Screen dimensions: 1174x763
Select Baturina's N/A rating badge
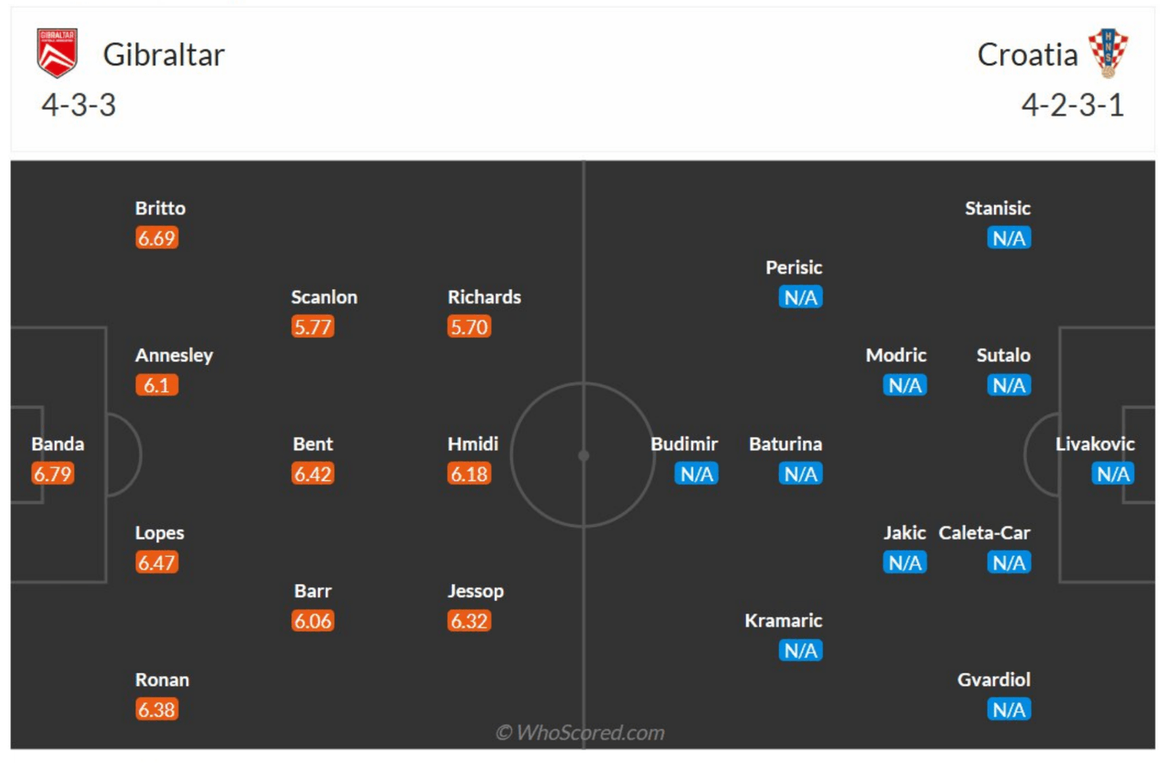800,474
